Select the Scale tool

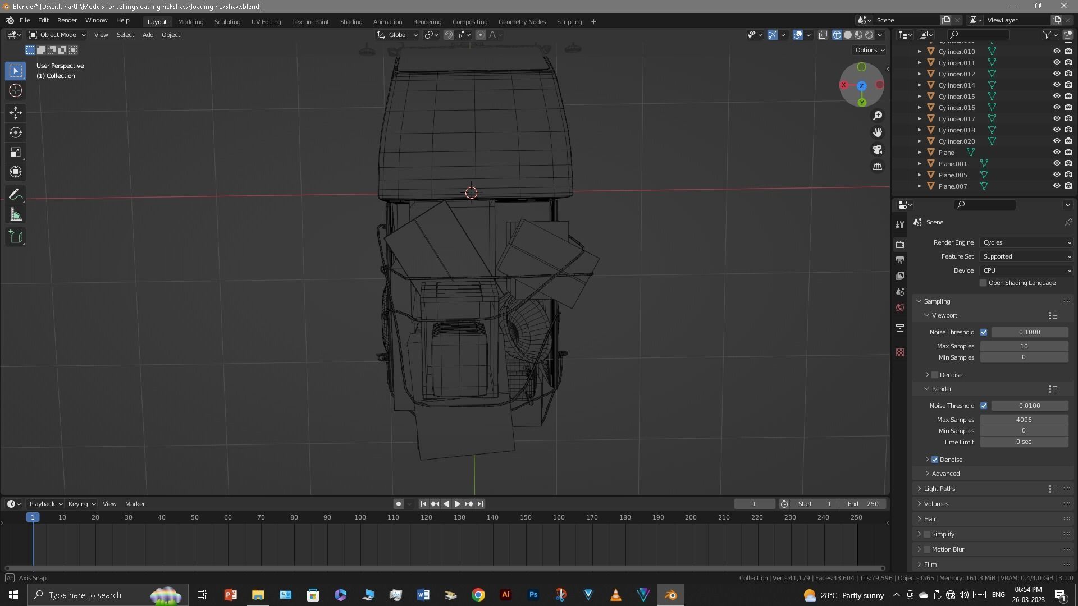click(16, 153)
